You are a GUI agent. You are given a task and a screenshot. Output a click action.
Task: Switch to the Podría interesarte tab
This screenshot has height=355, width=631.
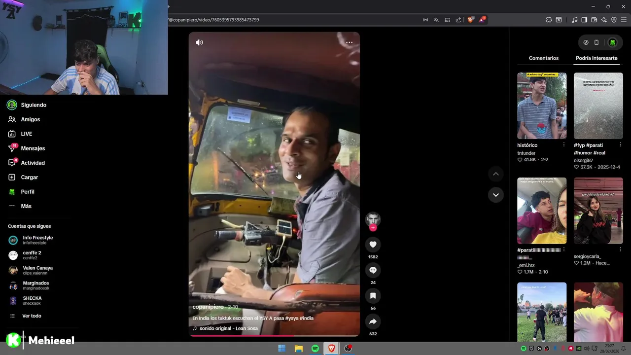[x=596, y=58]
